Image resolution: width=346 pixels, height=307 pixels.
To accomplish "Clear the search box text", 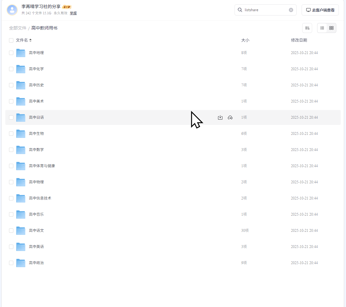I will coord(291,10).
